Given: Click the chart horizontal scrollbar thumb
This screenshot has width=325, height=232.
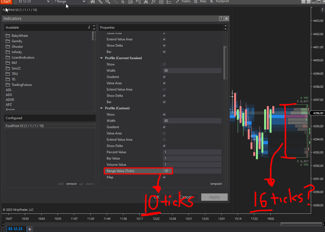Looking at the screenshot, I should [301, 224].
